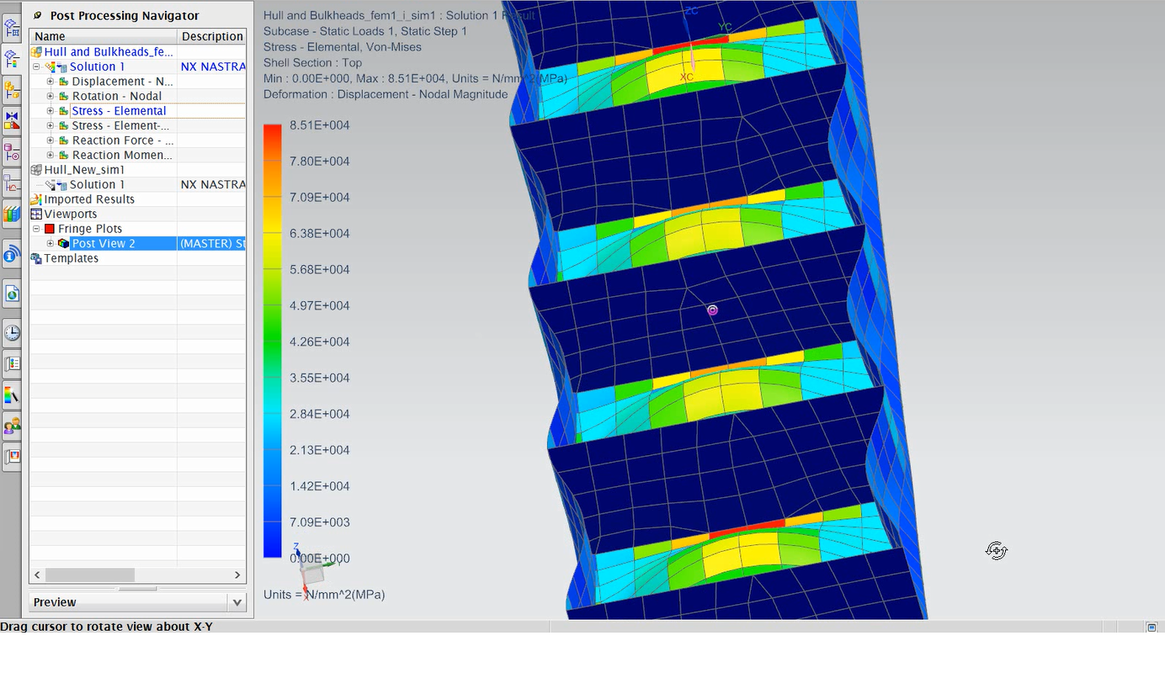Open the yellow-cubes navigator sidebar tab

click(x=12, y=89)
